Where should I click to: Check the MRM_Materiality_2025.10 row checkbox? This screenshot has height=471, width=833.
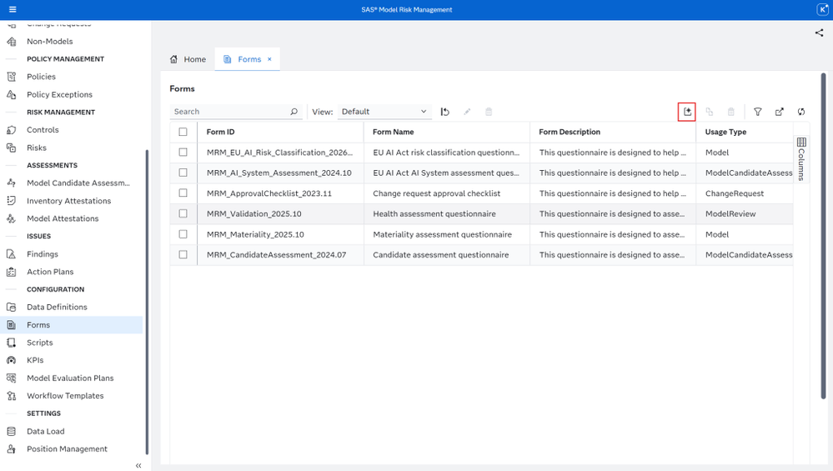coord(183,234)
